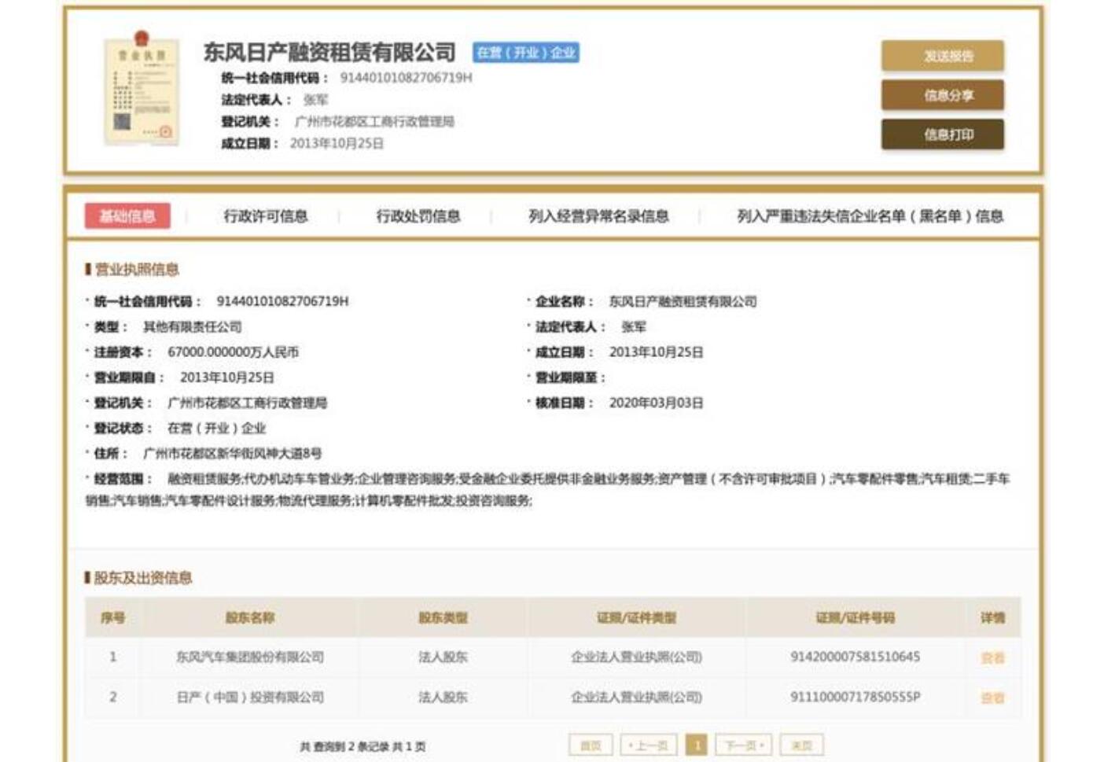Click the 证照/证件类型 column header
This screenshot has height=762, width=1115.
point(636,618)
